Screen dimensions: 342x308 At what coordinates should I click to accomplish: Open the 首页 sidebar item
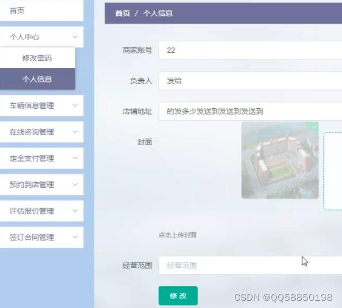coord(41,10)
